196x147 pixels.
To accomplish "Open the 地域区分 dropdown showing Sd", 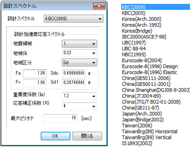I will coord(79,62).
